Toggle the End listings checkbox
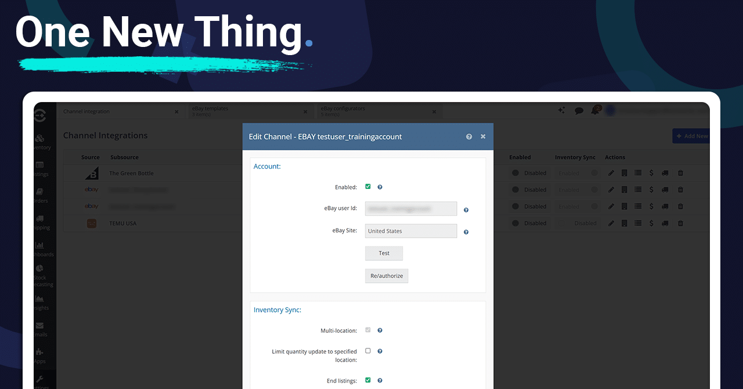Screen dimensions: 743x389 coord(368,380)
